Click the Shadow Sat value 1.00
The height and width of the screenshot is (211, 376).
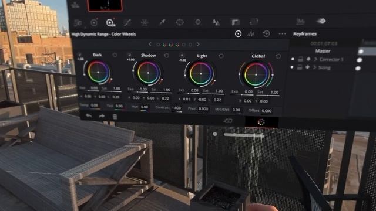(x=167, y=90)
